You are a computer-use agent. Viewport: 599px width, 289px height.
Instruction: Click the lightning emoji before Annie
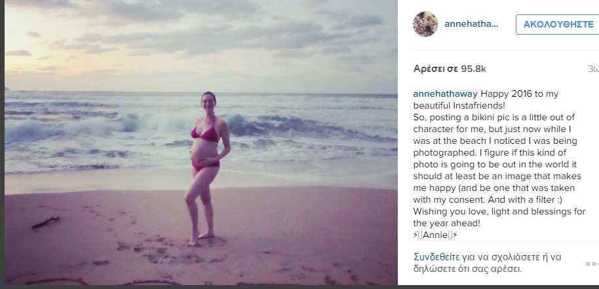[x=415, y=235]
